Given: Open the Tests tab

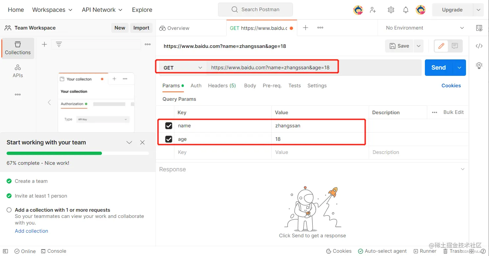Looking at the screenshot, I should pyautogui.click(x=295, y=86).
